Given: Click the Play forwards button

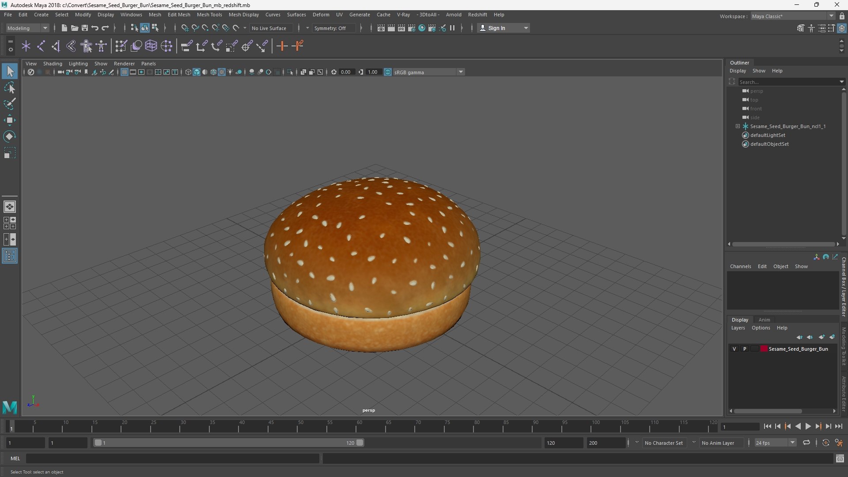Looking at the screenshot, I should pyautogui.click(x=808, y=426).
